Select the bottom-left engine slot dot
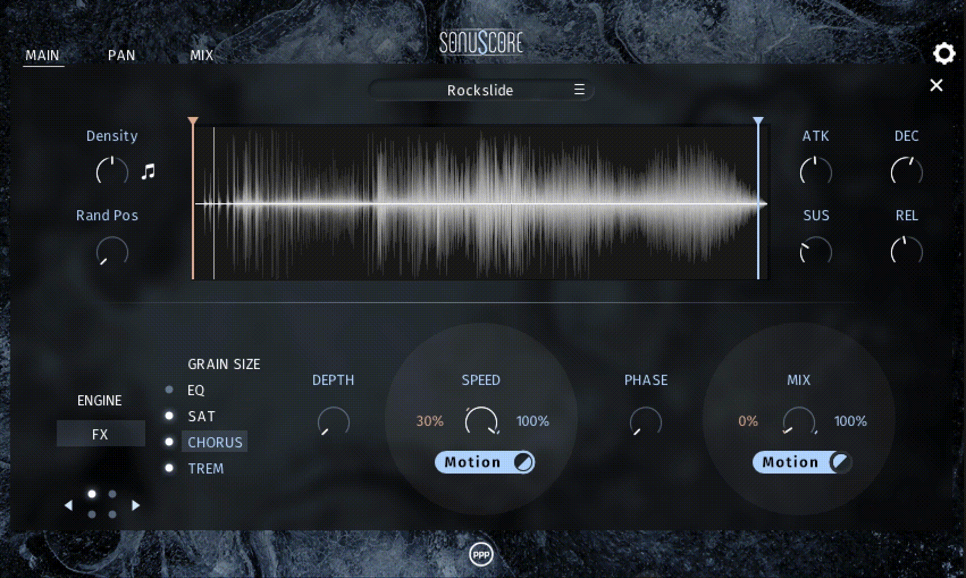The image size is (966, 578). point(92,514)
